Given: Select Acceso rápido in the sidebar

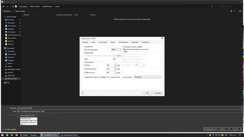Looking at the screenshot, I should [11, 17].
